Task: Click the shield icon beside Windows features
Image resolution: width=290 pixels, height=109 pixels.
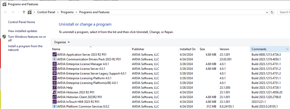Action: [4, 37]
